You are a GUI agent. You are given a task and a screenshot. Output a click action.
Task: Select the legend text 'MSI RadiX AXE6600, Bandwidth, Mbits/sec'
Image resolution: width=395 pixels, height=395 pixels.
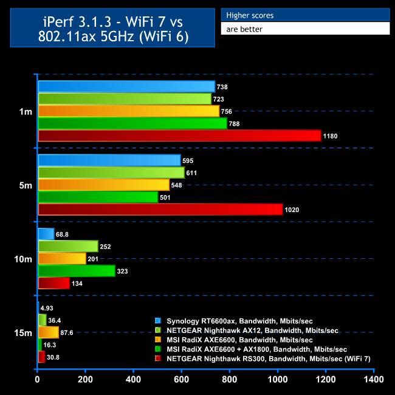coord(239,340)
